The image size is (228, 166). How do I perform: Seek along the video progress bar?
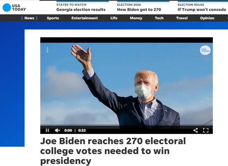[127, 125]
